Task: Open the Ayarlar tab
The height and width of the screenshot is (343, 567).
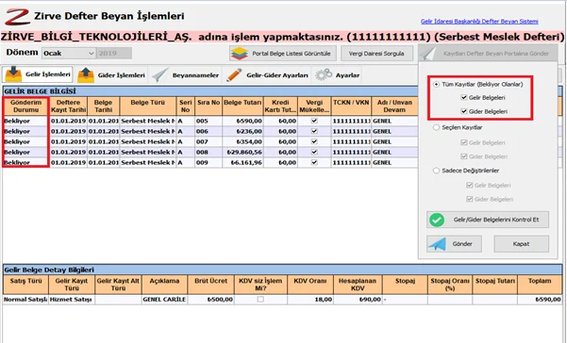Action: coord(337,74)
